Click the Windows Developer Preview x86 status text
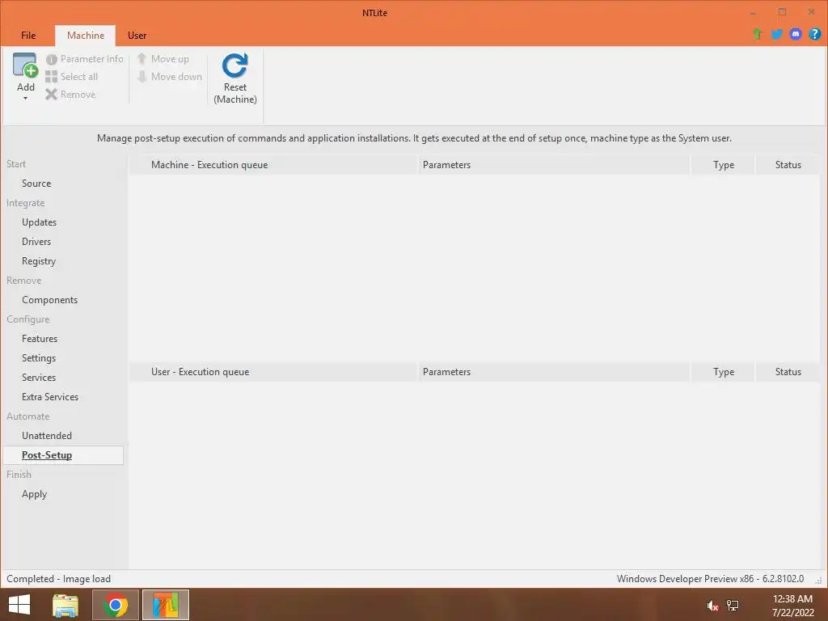 point(710,579)
